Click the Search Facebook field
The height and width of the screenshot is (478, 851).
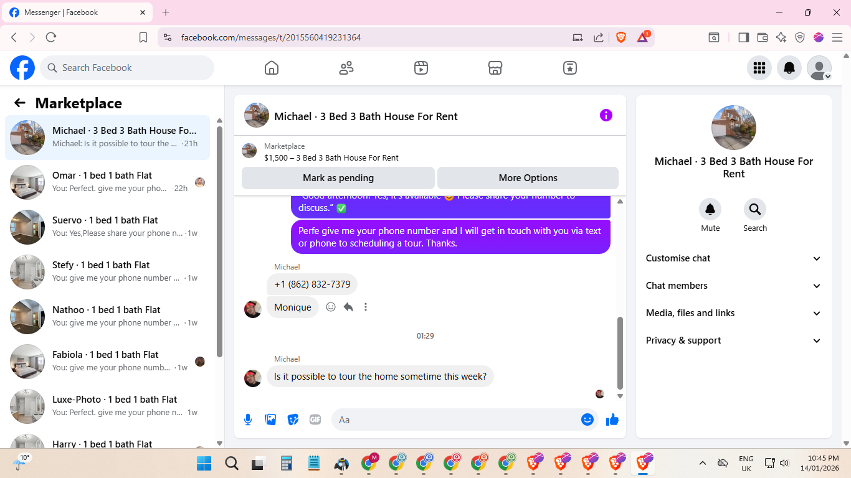tap(127, 68)
